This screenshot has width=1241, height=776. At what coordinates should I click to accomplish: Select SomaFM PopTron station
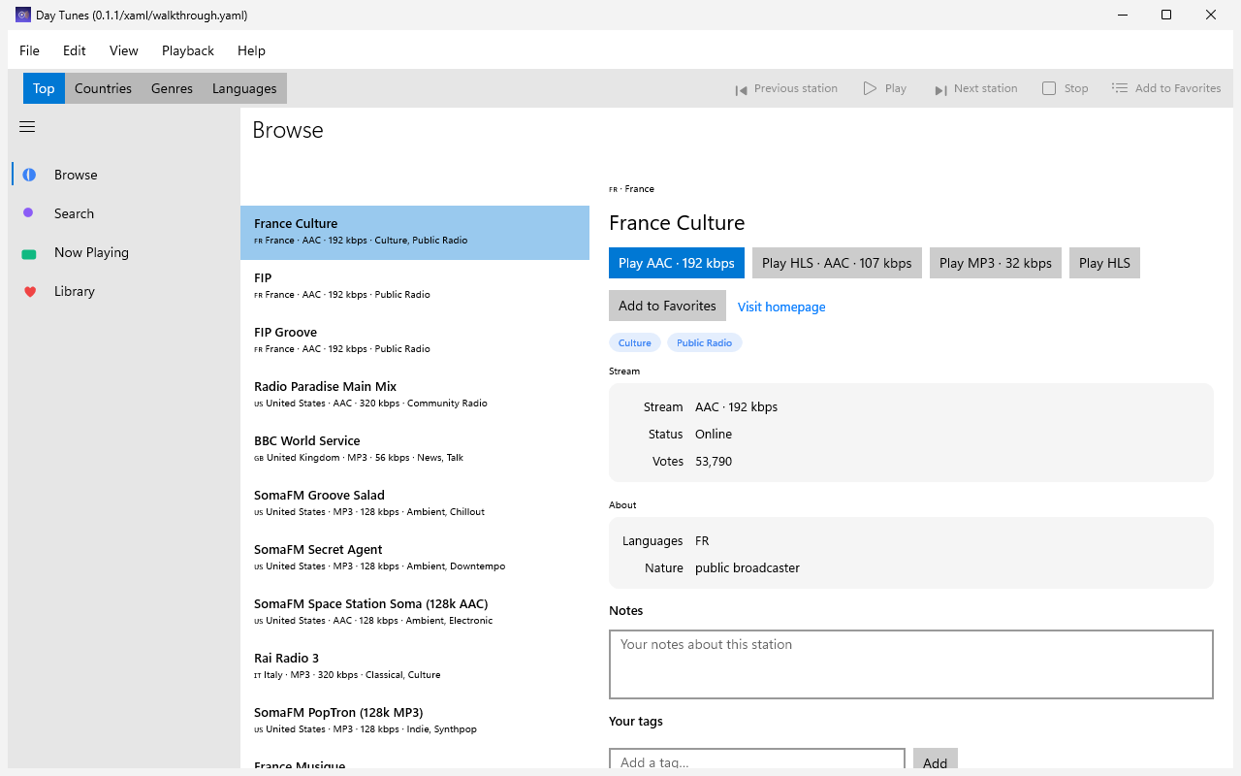click(x=415, y=722)
